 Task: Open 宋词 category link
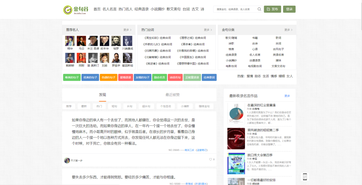tap(278, 43)
